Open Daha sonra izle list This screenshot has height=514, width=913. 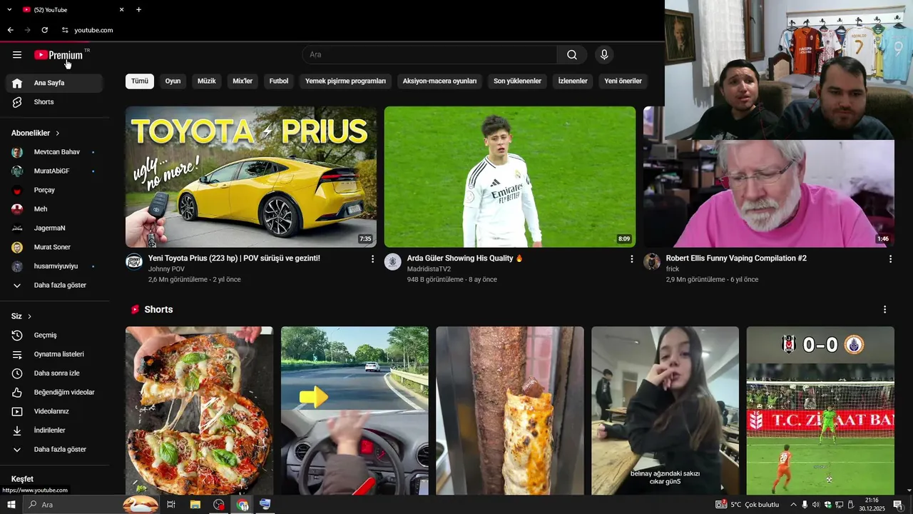pos(54,373)
